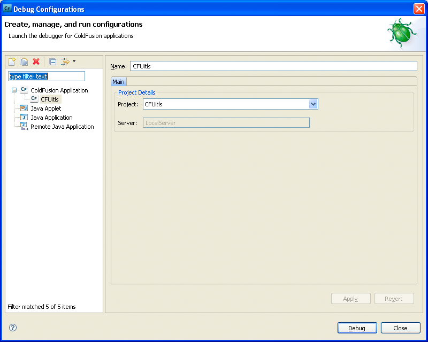Switch to the Main tab

[x=118, y=81]
